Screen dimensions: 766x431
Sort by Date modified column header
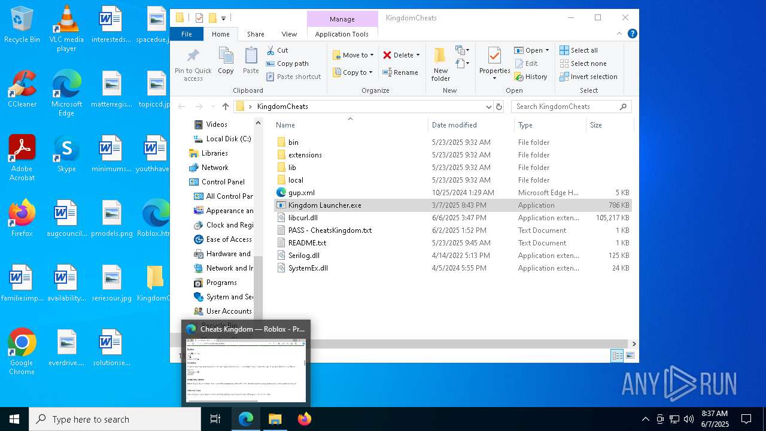pyautogui.click(x=472, y=125)
